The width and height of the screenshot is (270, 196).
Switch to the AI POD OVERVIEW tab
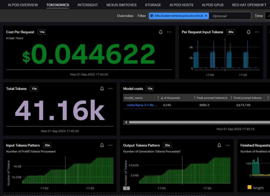click(x=23, y=5)
